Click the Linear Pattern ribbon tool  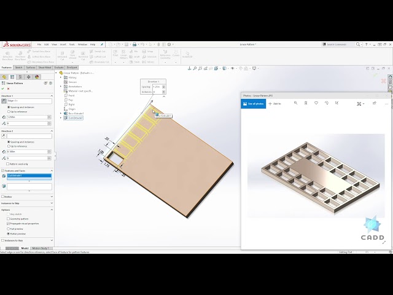123,55
